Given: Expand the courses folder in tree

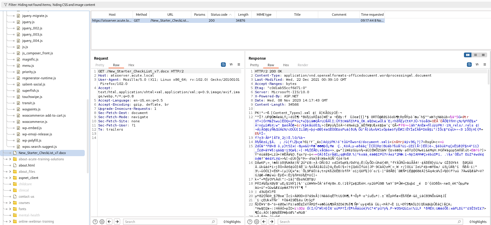Looking at the screenshot, I should (10, 203).
